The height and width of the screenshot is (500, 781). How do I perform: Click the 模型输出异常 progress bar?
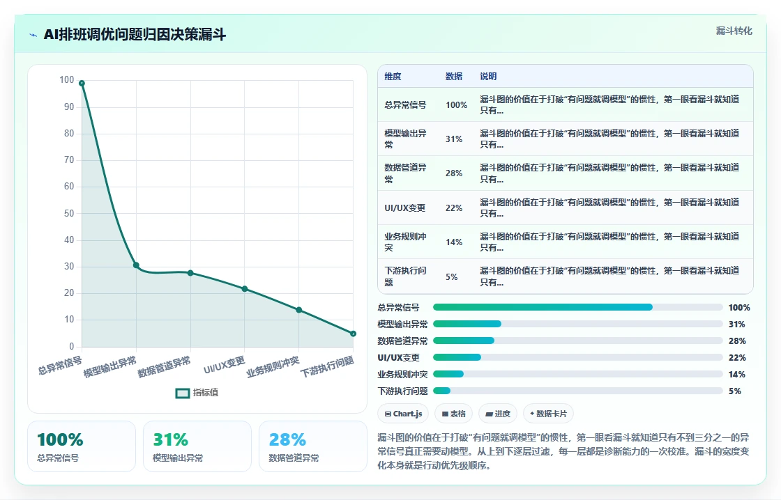click(578, 324)
